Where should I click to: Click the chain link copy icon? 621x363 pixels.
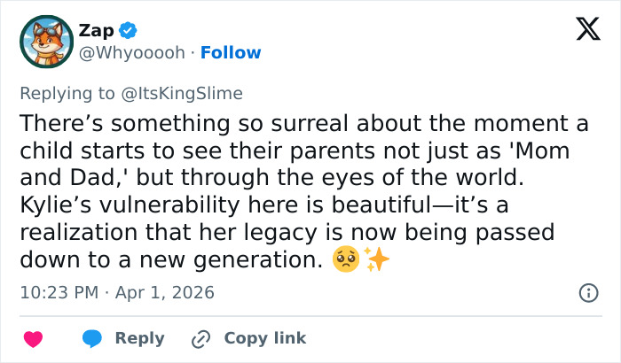[x=201, y=338]
